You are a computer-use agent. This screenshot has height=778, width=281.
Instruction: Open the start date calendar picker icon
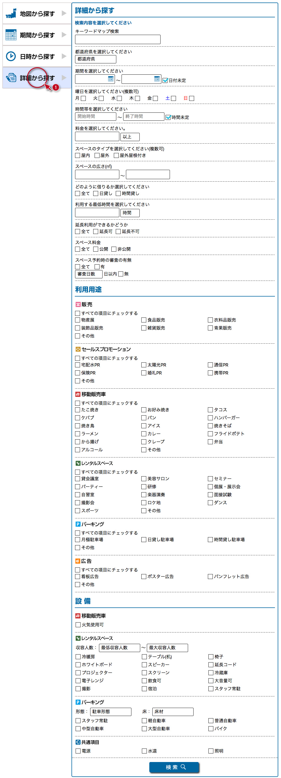[111, 79]
